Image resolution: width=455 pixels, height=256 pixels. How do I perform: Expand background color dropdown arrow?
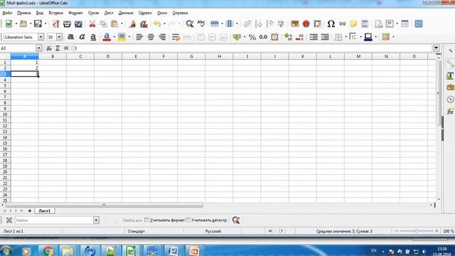tap(129, 37)
